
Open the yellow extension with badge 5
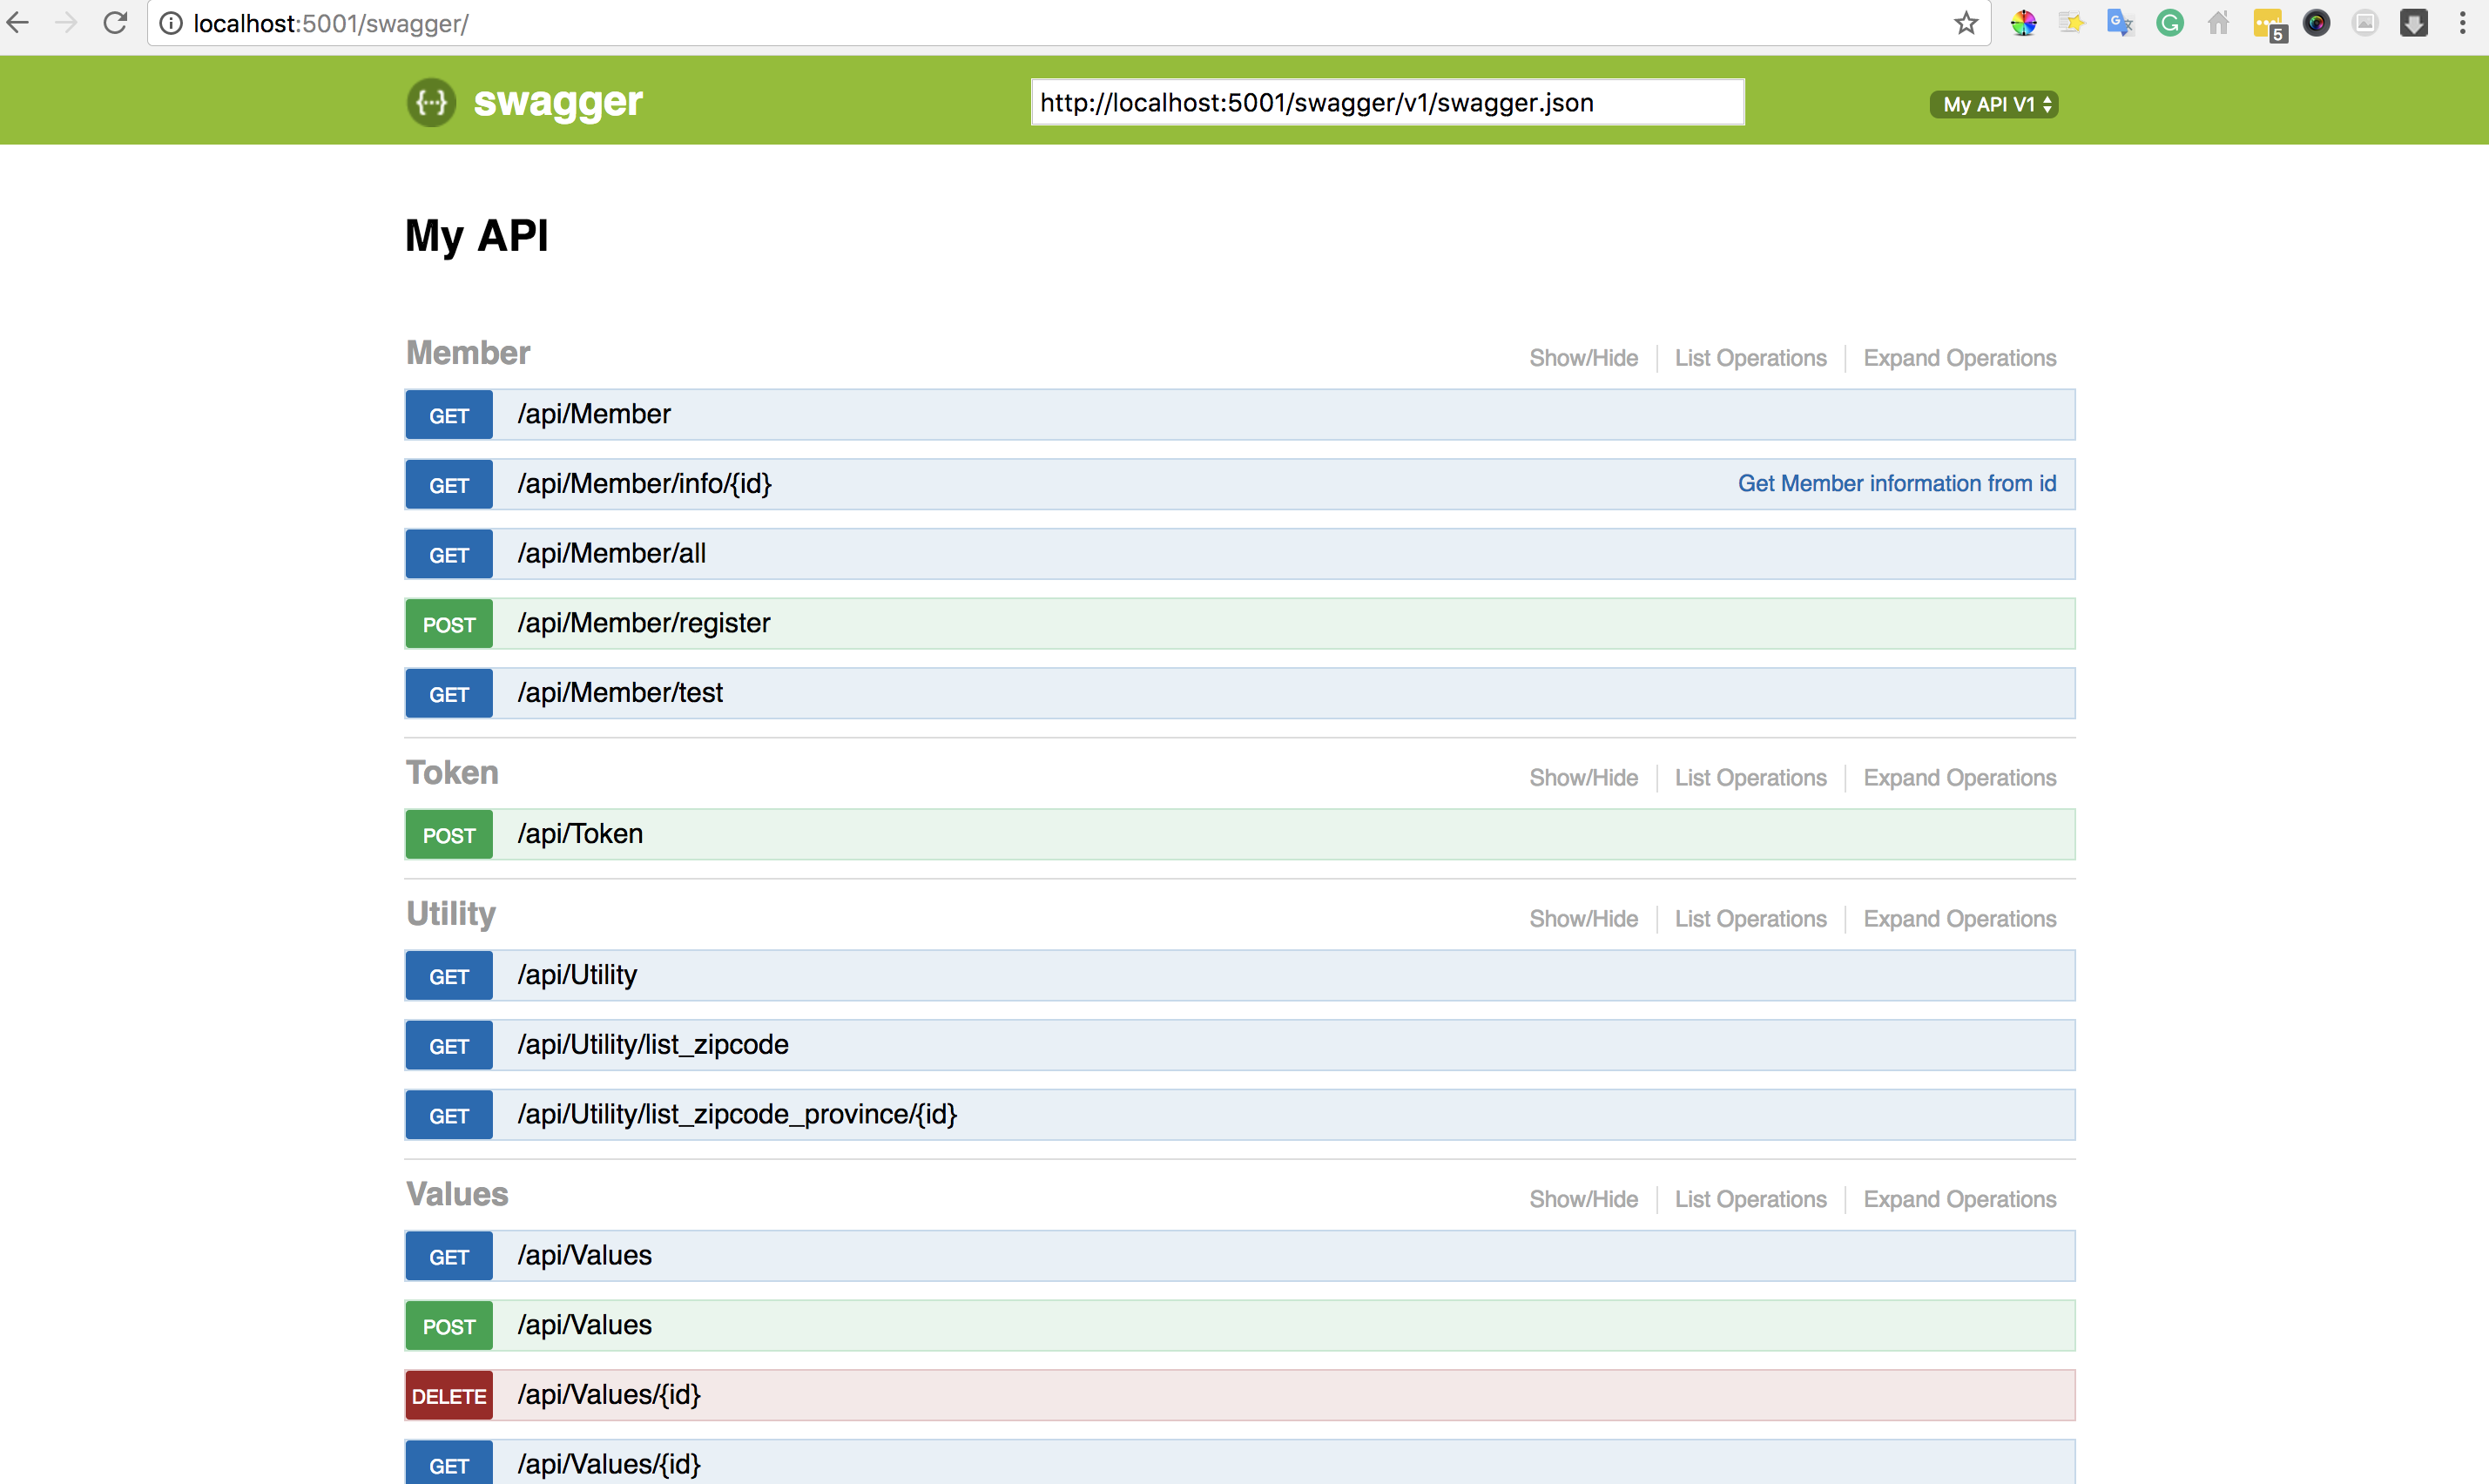(x=2269, y=25)
